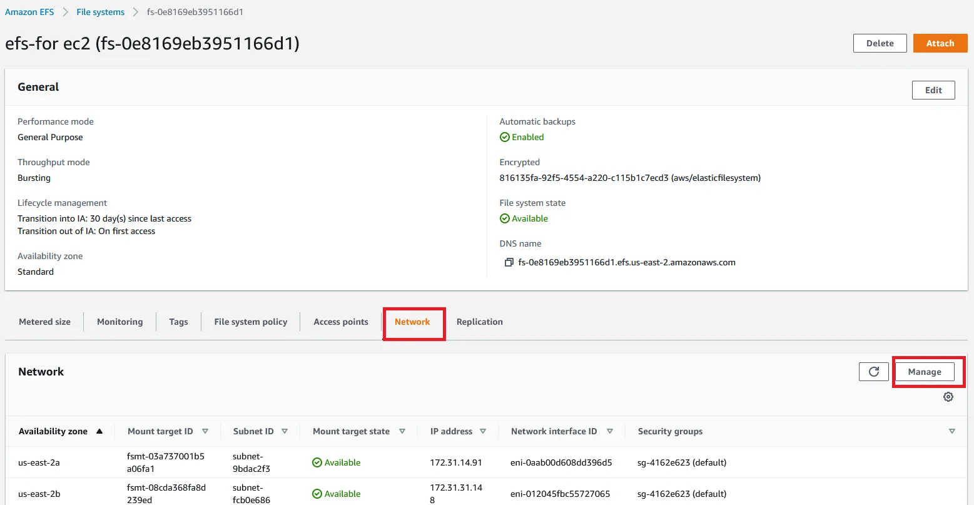Click the DNS name fs-0e8169eb3951166d1.efs.us-east-2.amazonaws.com

point(627,262)
